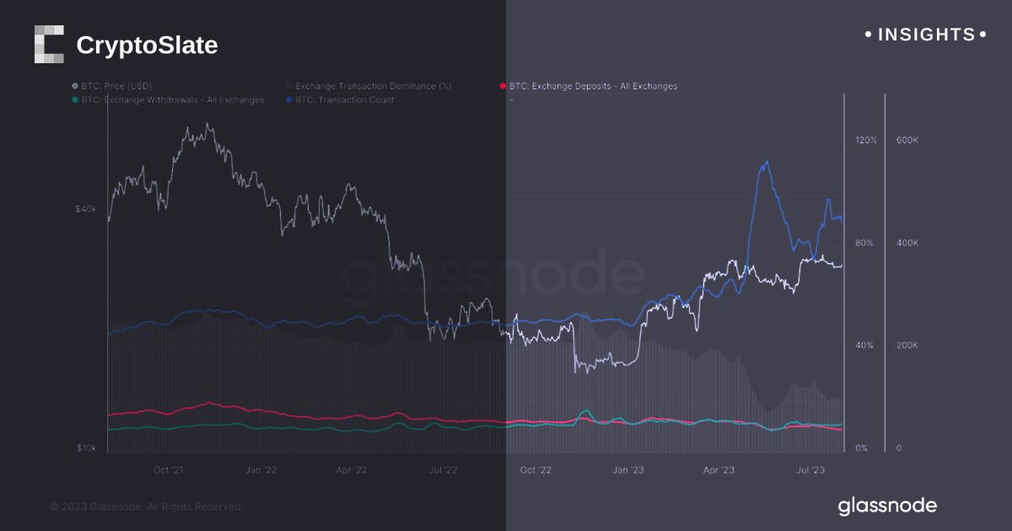1012x531 pixels.
Task: Select the Jan '23 date axis label
Action: 627,469
